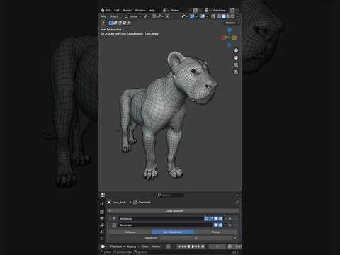Click the Play animation button
Screen dimensions: 340x255
(x=193, y=246)
